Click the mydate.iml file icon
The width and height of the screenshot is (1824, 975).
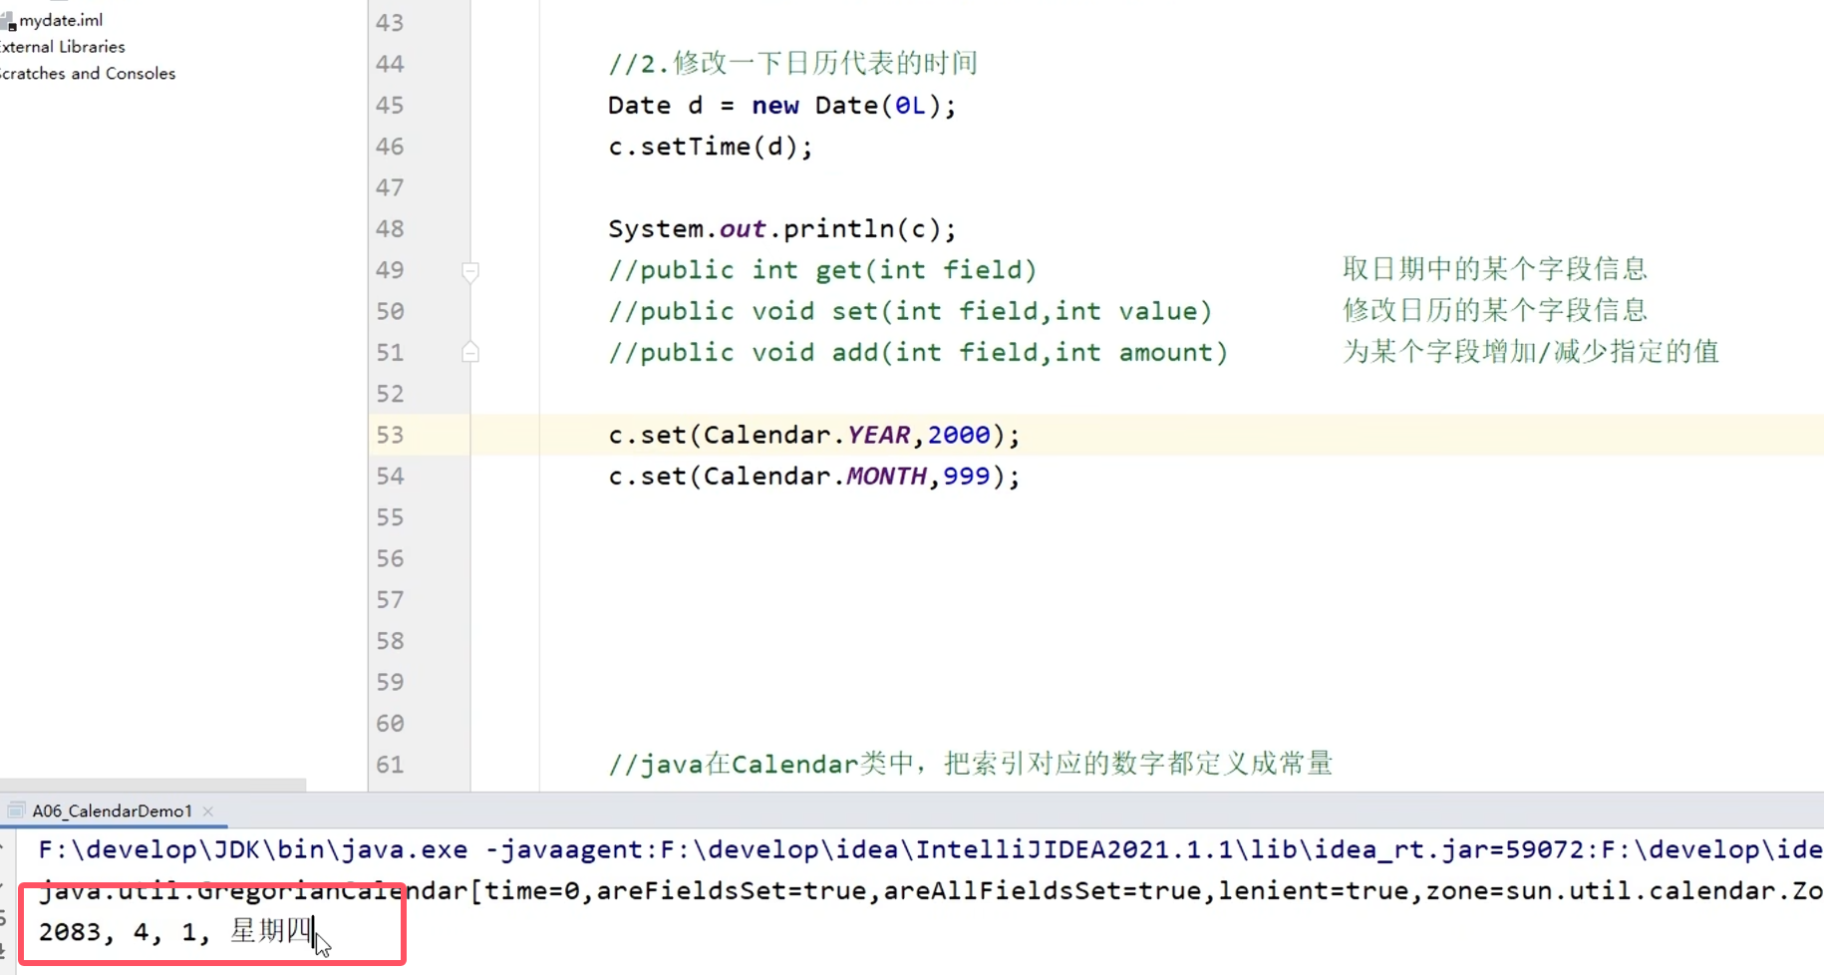(8, 21)
